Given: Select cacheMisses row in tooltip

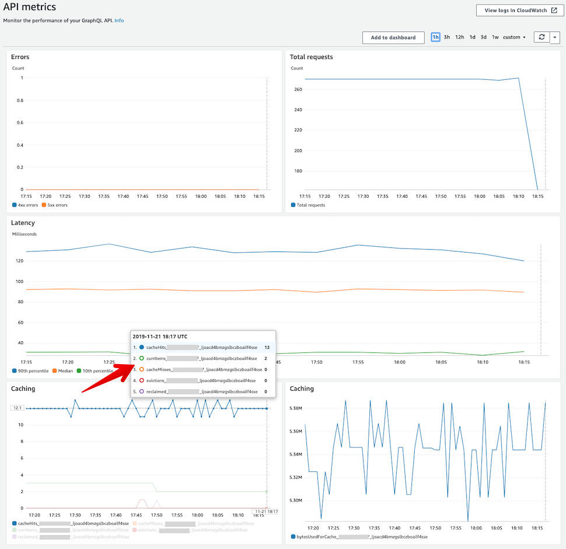Looking at the screenshot, I should point(203,370).
